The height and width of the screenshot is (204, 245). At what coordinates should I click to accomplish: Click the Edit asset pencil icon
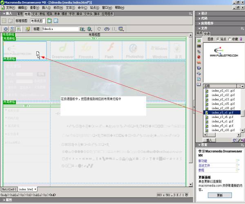point(238,140)
